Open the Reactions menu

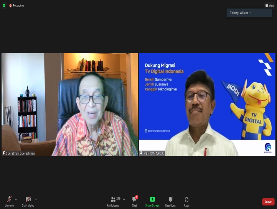171,201
